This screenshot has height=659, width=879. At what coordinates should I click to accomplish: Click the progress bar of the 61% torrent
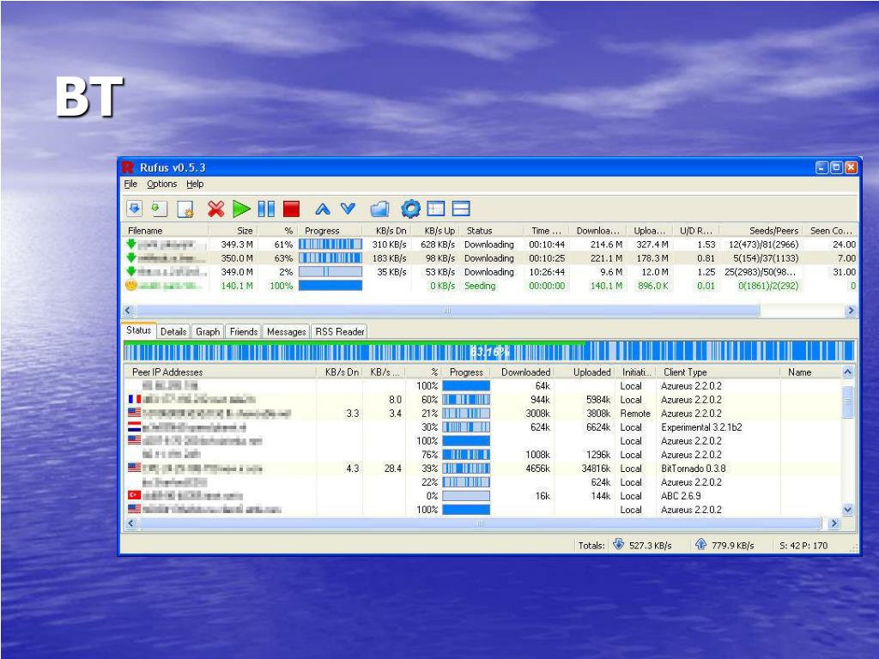coord(330,245)
